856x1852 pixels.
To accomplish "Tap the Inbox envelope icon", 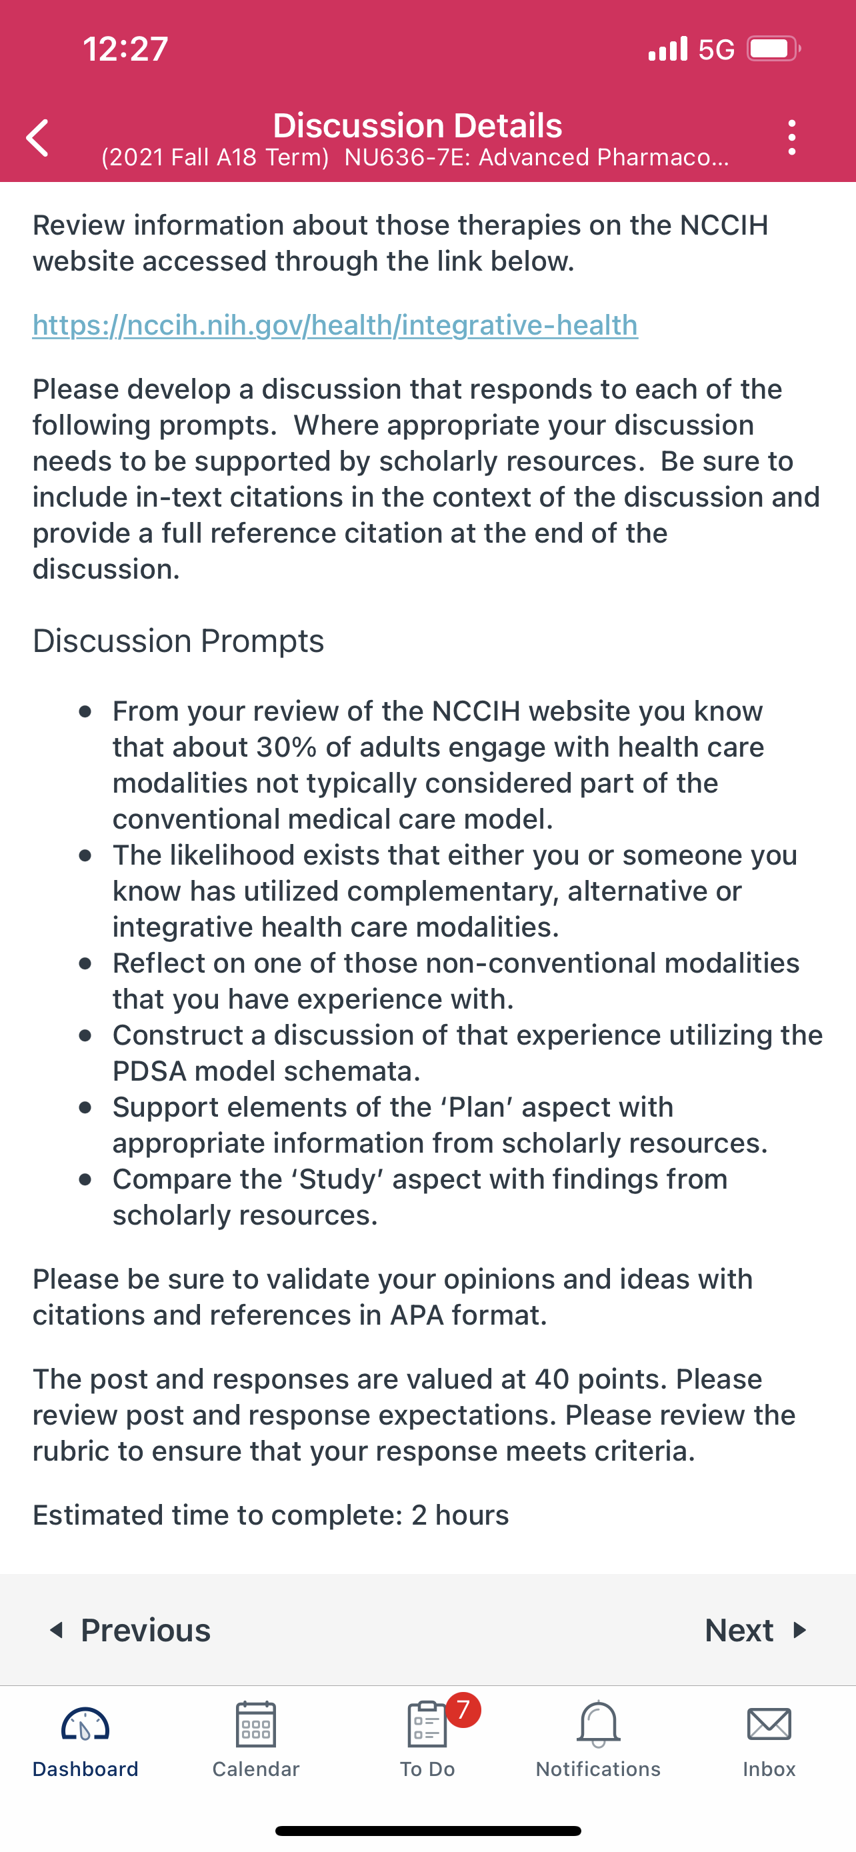I will tap(769, 1724).
